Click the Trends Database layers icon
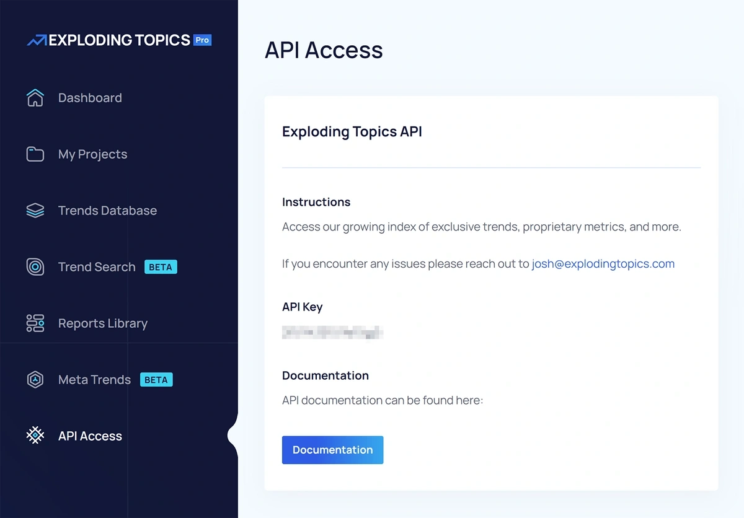This screenshot has height=518, width=744. click(35, 211)
